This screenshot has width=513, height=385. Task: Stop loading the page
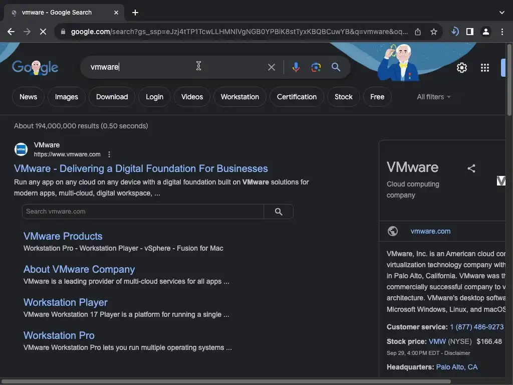click(43, 32)
